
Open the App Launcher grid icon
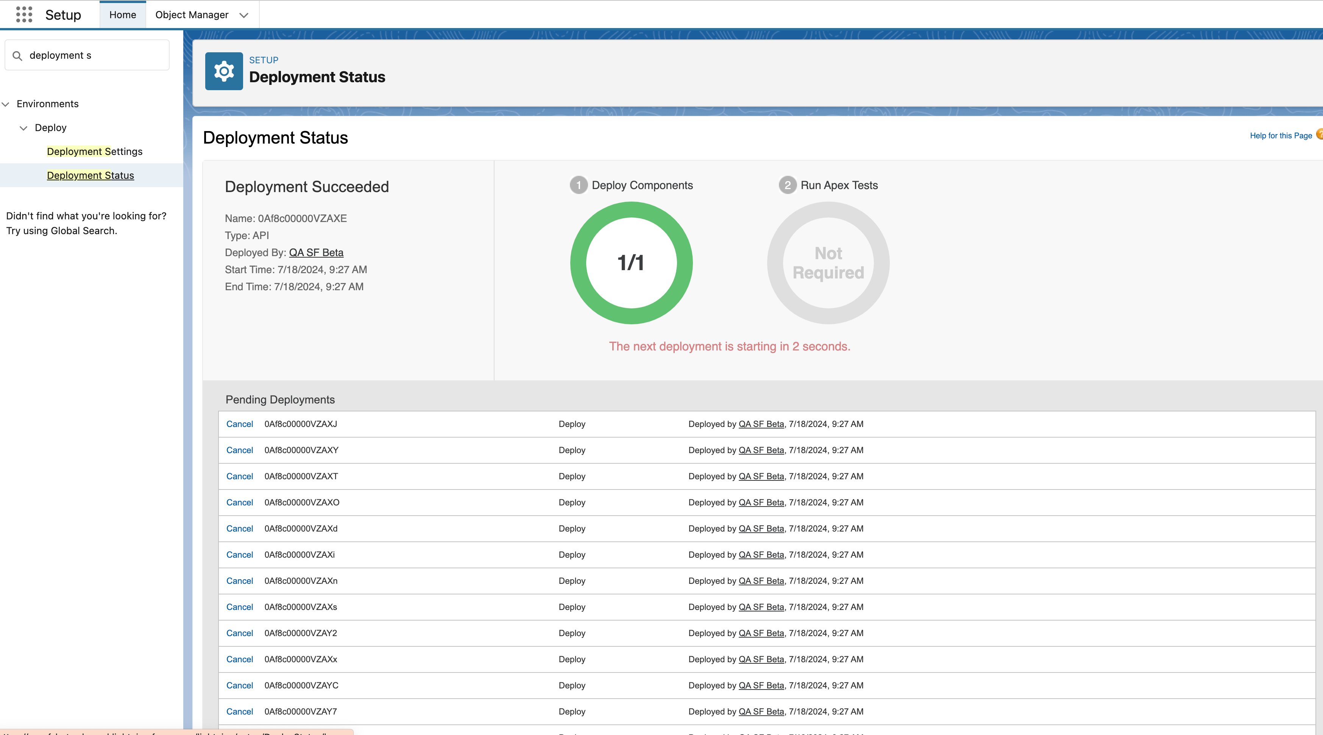[24, 14]
